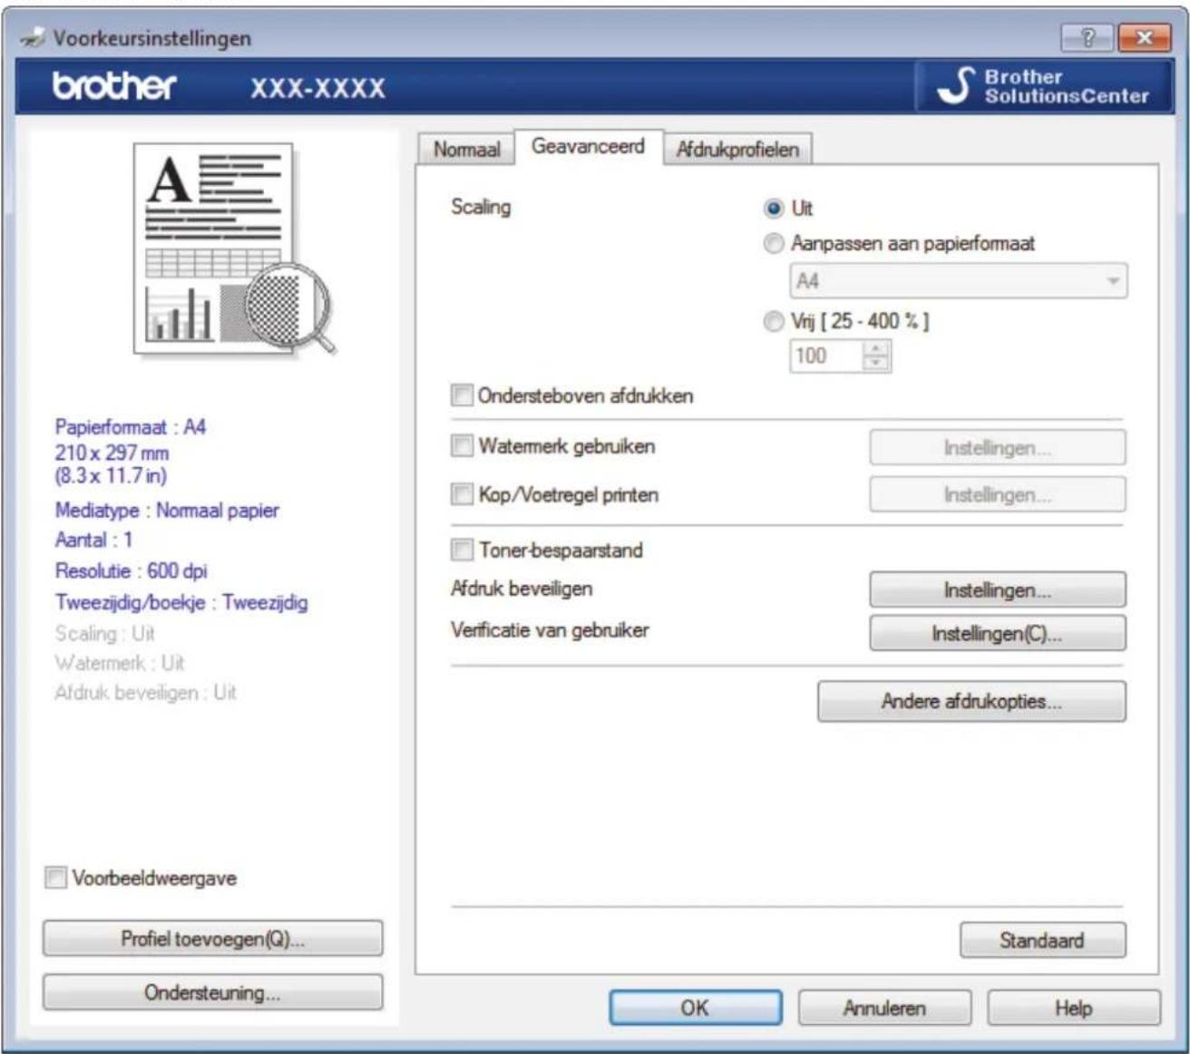Click 'Tweezijdig/boekje : Tweezijdig' summary text
The height and width of the screenshot is (1054, 1190).
[181, 602]
